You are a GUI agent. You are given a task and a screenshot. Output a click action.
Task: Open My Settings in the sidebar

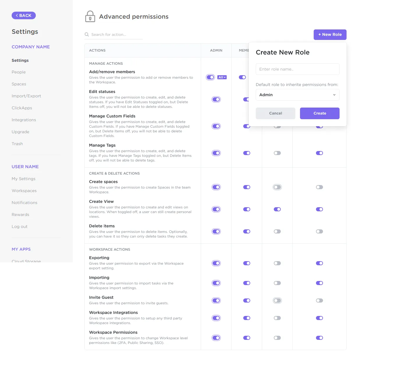[24, 179]
